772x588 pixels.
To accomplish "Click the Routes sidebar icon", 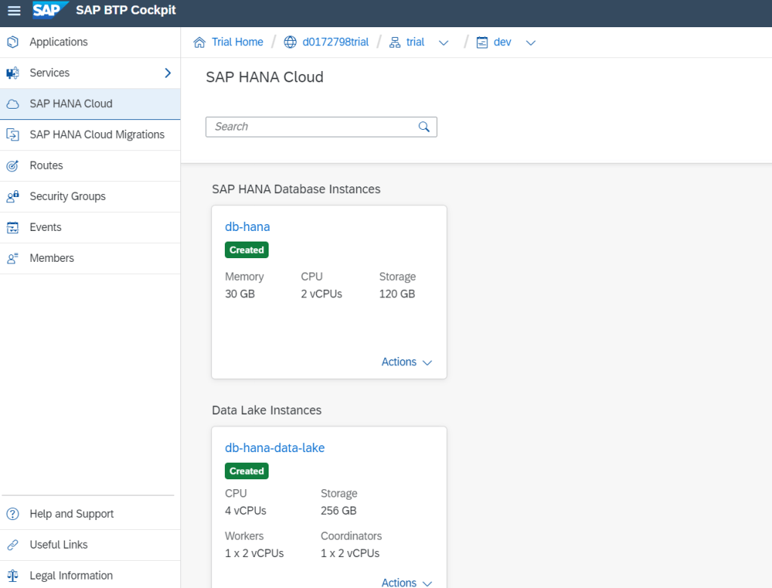I will coord(12,165).
